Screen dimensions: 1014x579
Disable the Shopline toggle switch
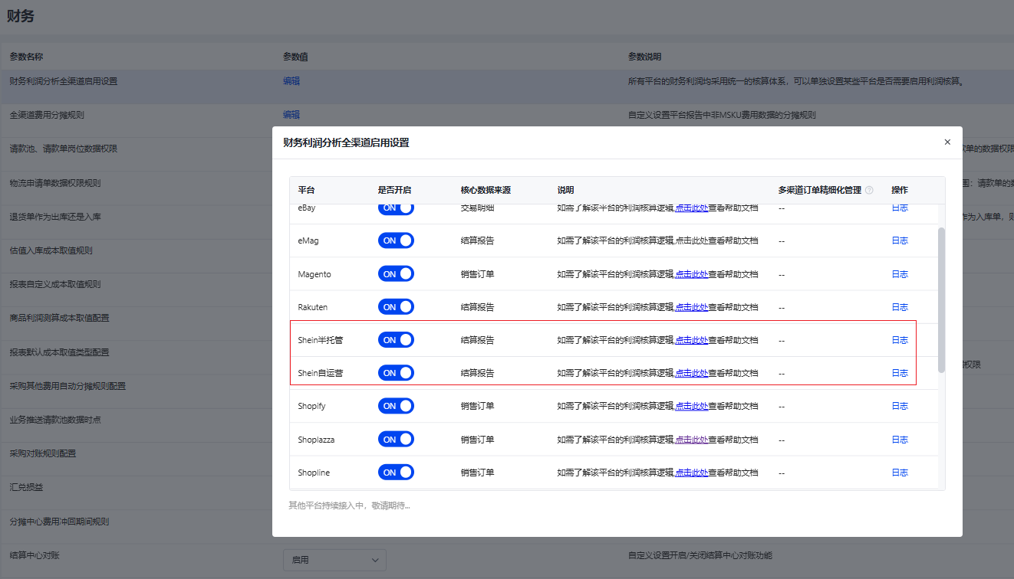pos(396,473)
